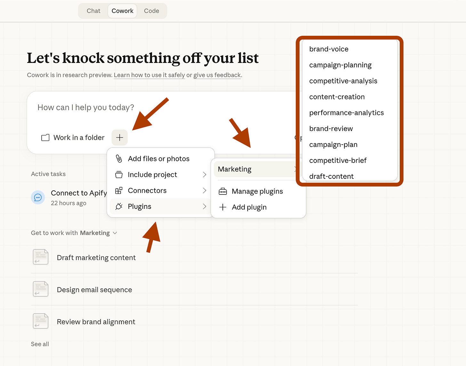Expand the Connectors submenu chevron
Screen dimensions: 466x366
point(205,191)
